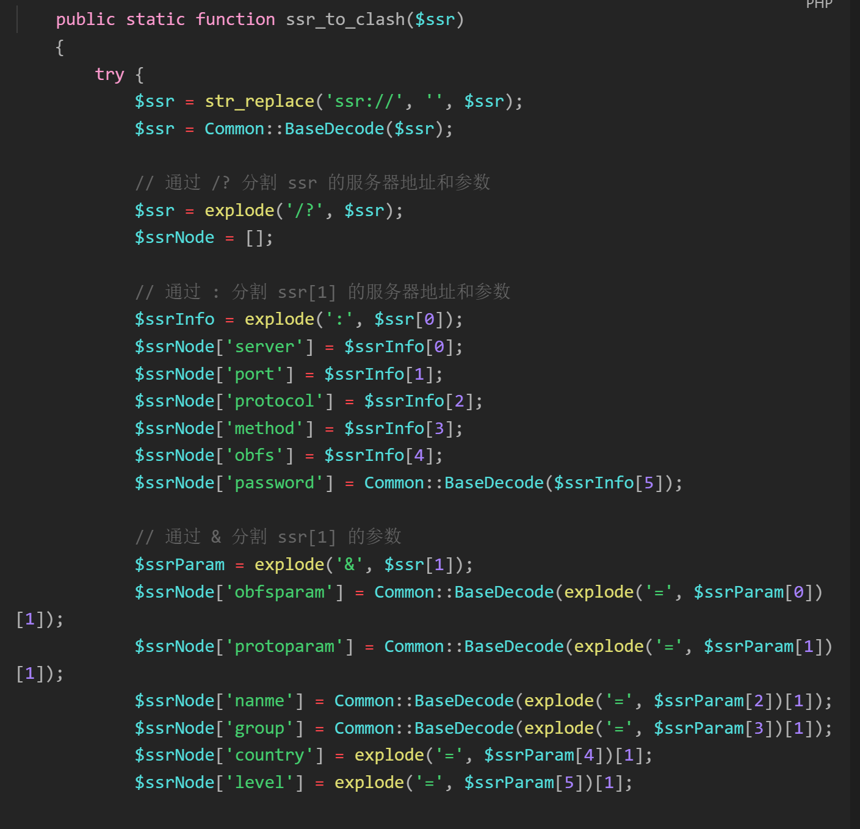
Task: Select the 'obfs' array key
Action: pos(255,455)
